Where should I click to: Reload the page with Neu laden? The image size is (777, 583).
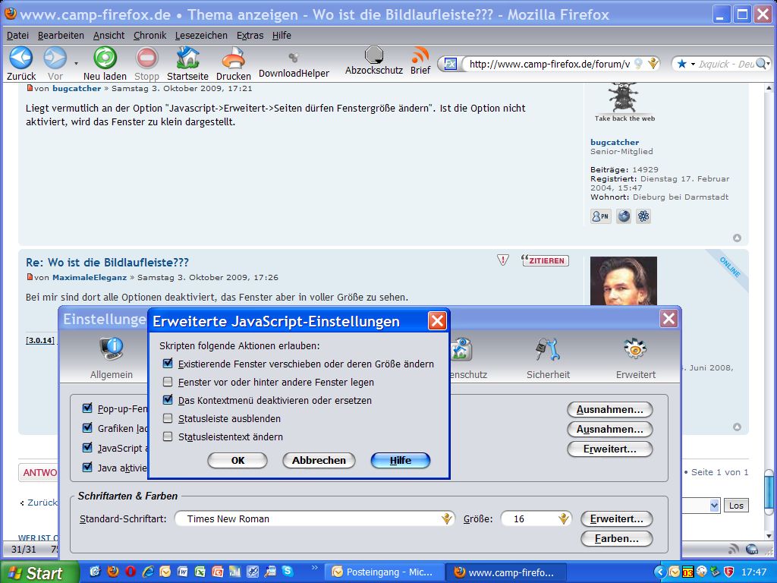coord(105,58)
